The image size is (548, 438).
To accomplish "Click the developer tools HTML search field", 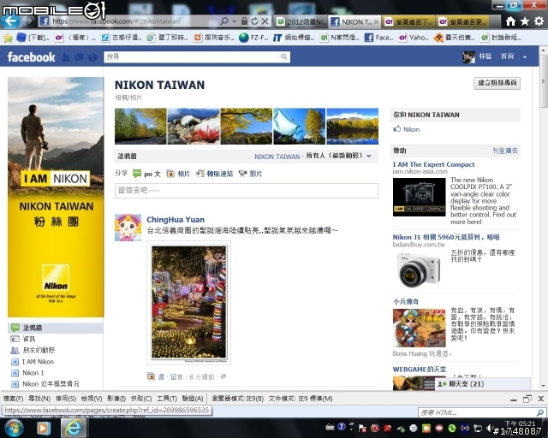I will [x=478, y=413].
